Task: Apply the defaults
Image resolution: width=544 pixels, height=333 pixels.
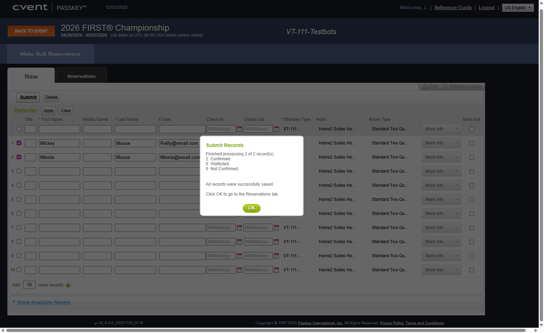Action: (48, 111)
